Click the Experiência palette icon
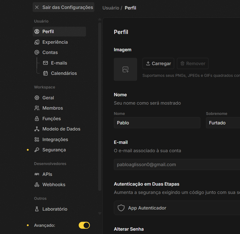Viewport: 240px width, 234px height. click(37, 42)
